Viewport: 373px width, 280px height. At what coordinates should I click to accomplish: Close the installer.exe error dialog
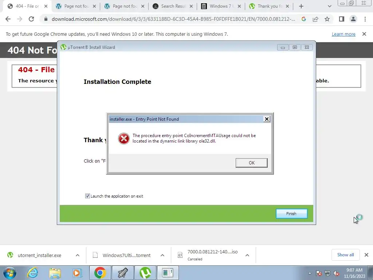[x=267, y=119]
